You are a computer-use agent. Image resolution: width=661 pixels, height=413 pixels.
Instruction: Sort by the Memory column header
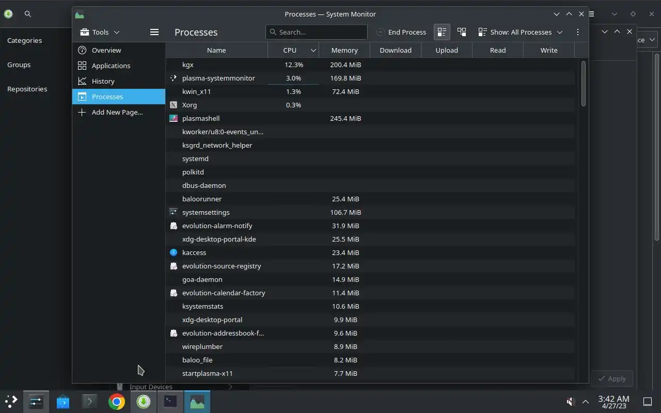[344, 50]
